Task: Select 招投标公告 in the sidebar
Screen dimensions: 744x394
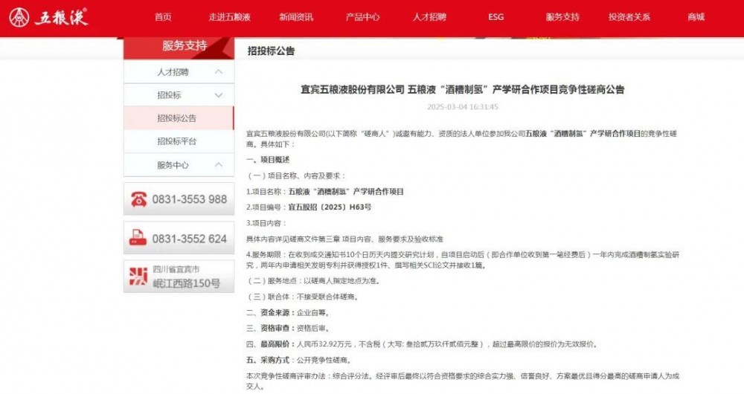Action: (x=177, y=118)
